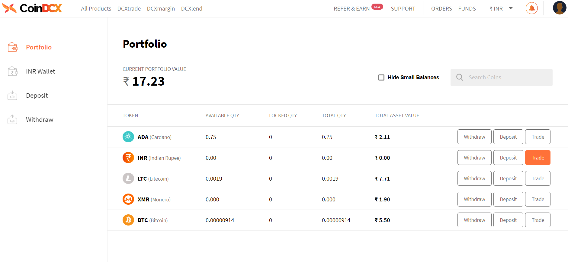
Task: Click the Cardano ADA coin icon
Action: coord(128,137)
